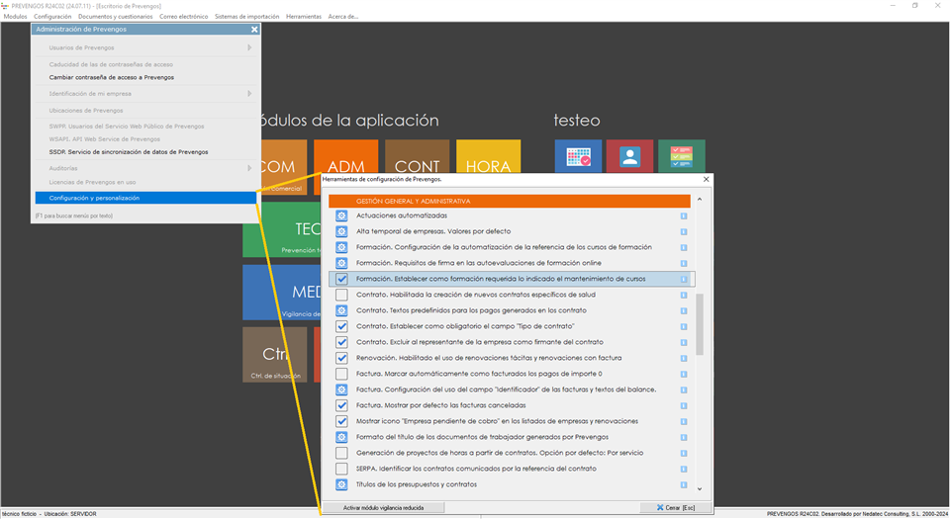The width and height of the screenshot is (950, 519).
Task: Enable Contrato creación de contratos específicos de salud
Action: 341,295
